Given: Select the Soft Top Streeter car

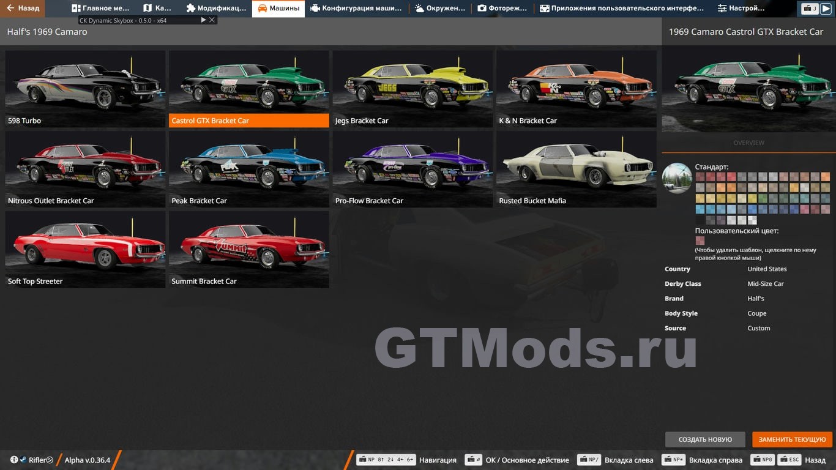Looking at the screenshot, I should click(x=85, y=250).
